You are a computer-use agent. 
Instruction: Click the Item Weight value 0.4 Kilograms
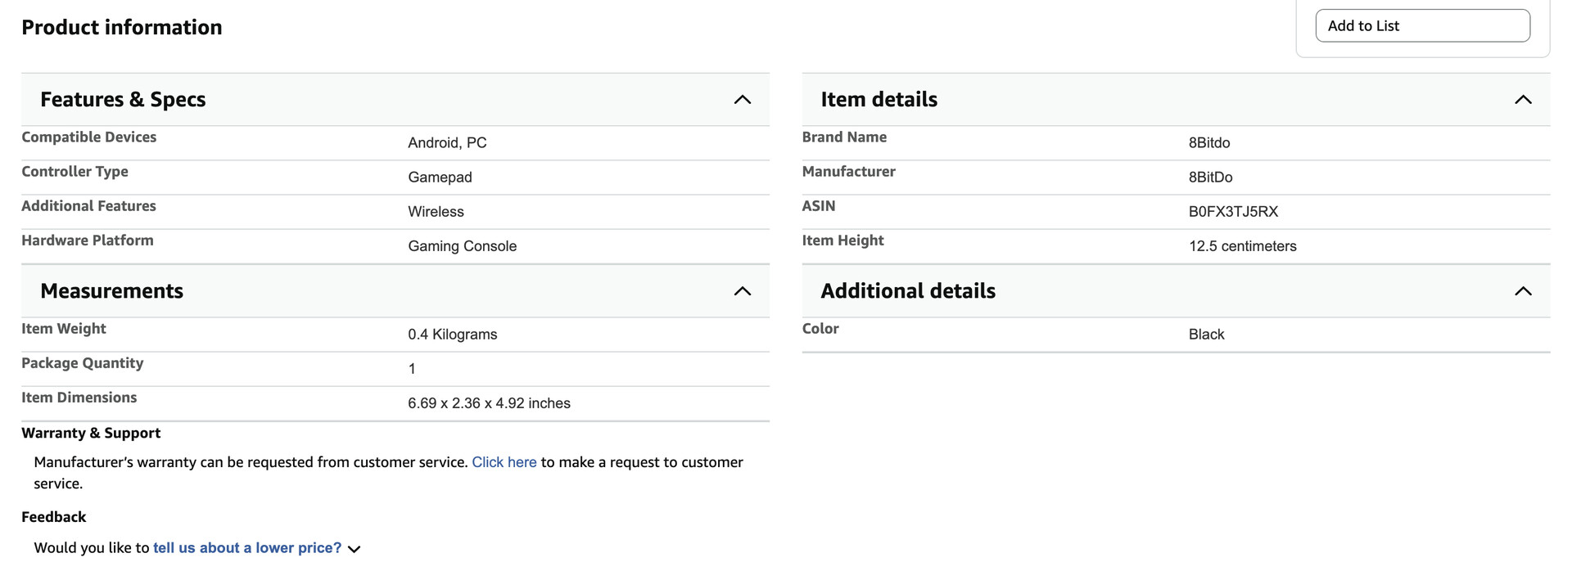(x=452, y=335)
